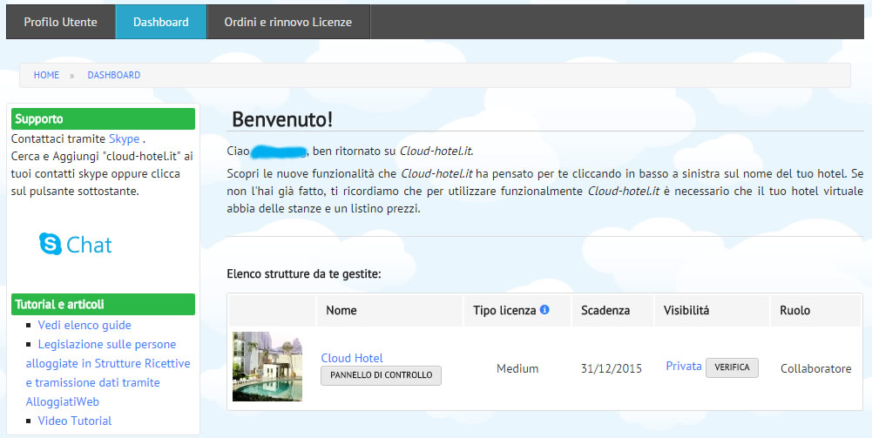Open the Profilo Utente tab
Screen dimensions: 872x438
pyautogui.click(x=61, y=23)
